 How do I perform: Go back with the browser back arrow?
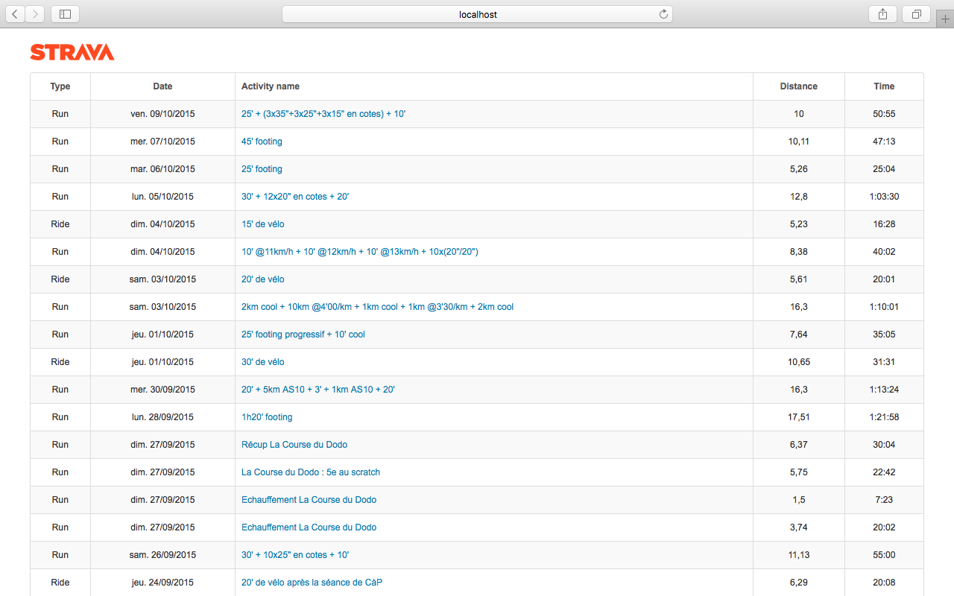click(16, 14)
